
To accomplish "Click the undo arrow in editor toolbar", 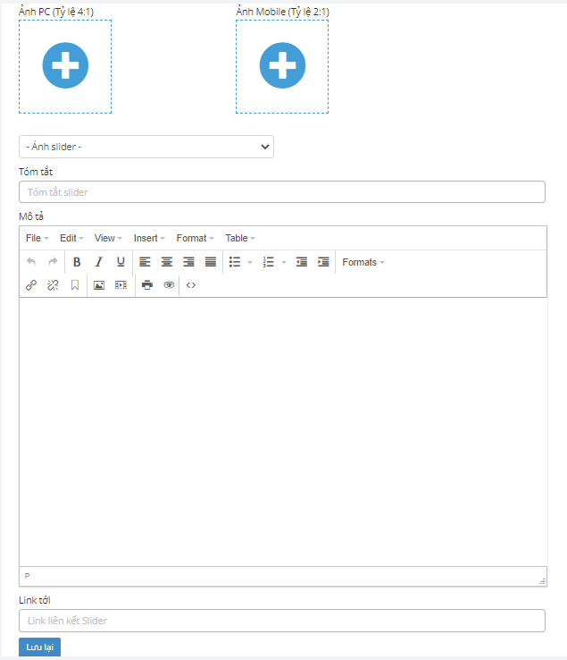I will 31,262.
